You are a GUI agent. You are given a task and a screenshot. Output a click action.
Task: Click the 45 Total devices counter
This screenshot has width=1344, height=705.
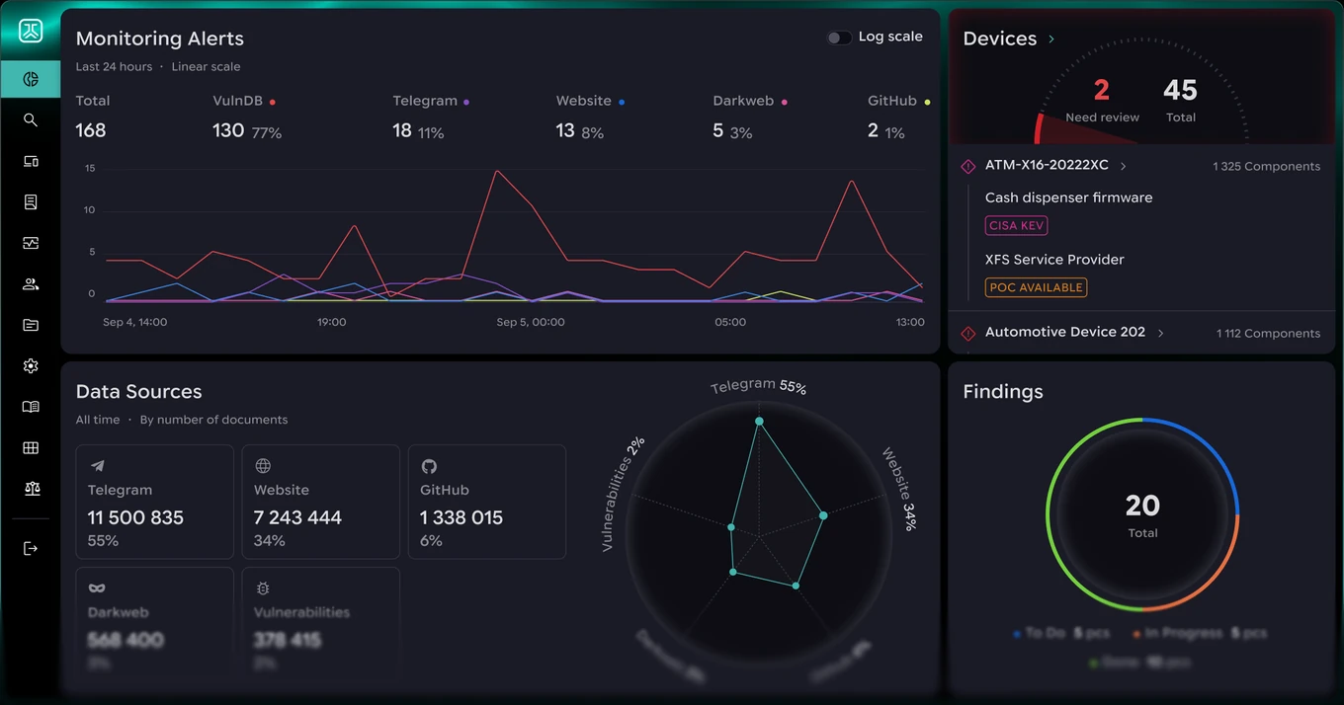(x=1180, y=100)
